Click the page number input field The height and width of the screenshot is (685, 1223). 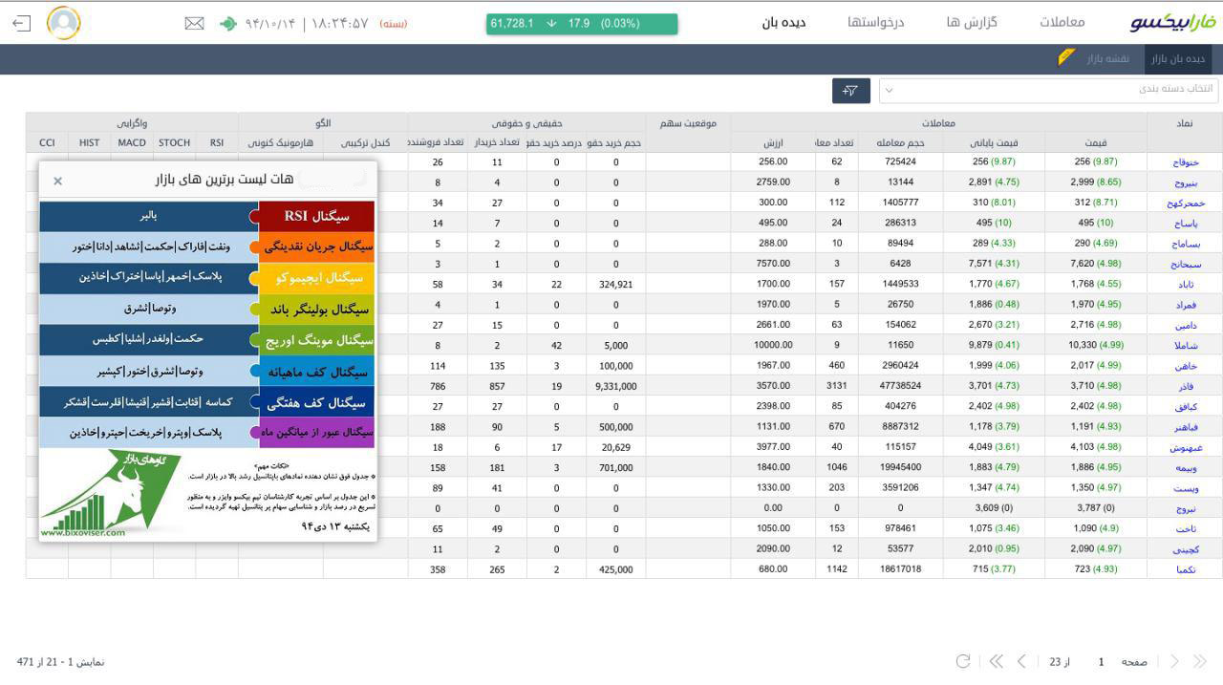[x=1101, y=661]
